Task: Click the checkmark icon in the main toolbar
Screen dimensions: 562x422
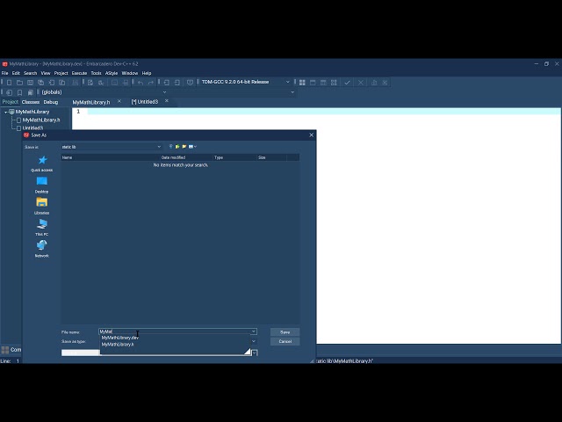Action: click(x=347, y=83)
